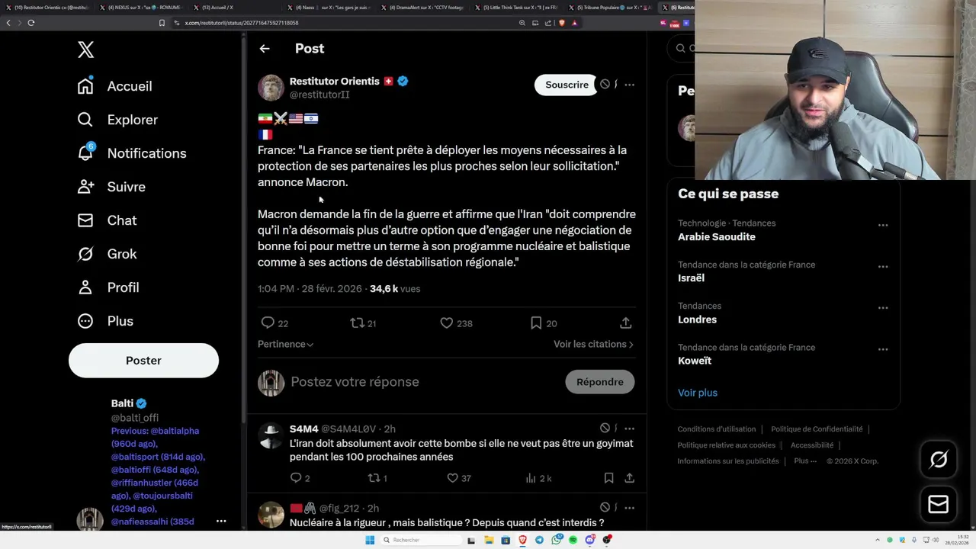This screenshot has height=549, width=976.
Task: Open Pertinence sort dropdown
Action: click(286, 345)
